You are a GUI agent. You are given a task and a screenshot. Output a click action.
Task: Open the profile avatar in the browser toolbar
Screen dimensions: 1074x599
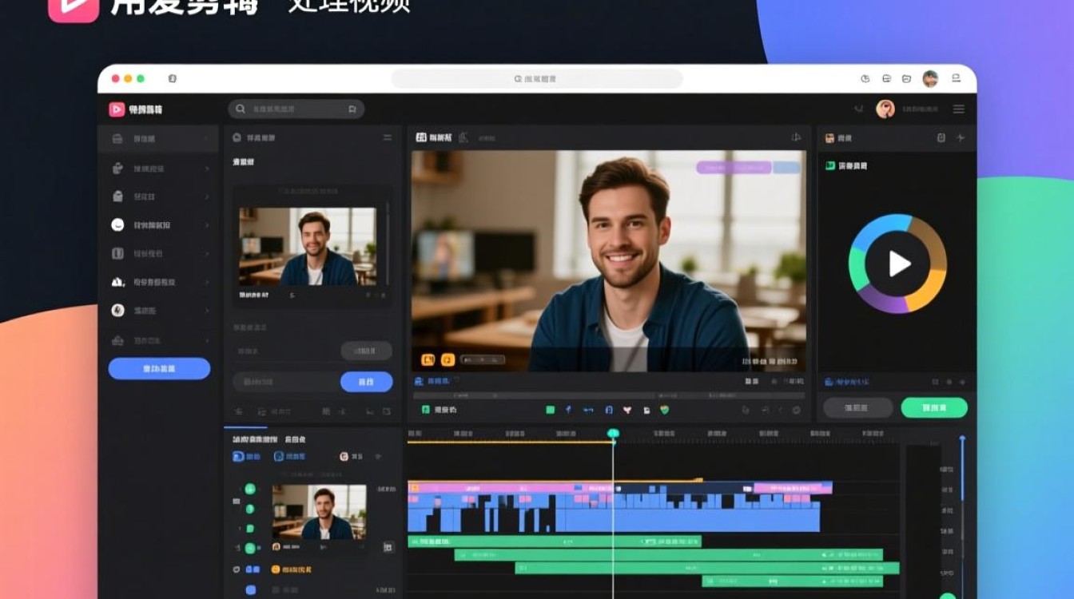point(930,78)
